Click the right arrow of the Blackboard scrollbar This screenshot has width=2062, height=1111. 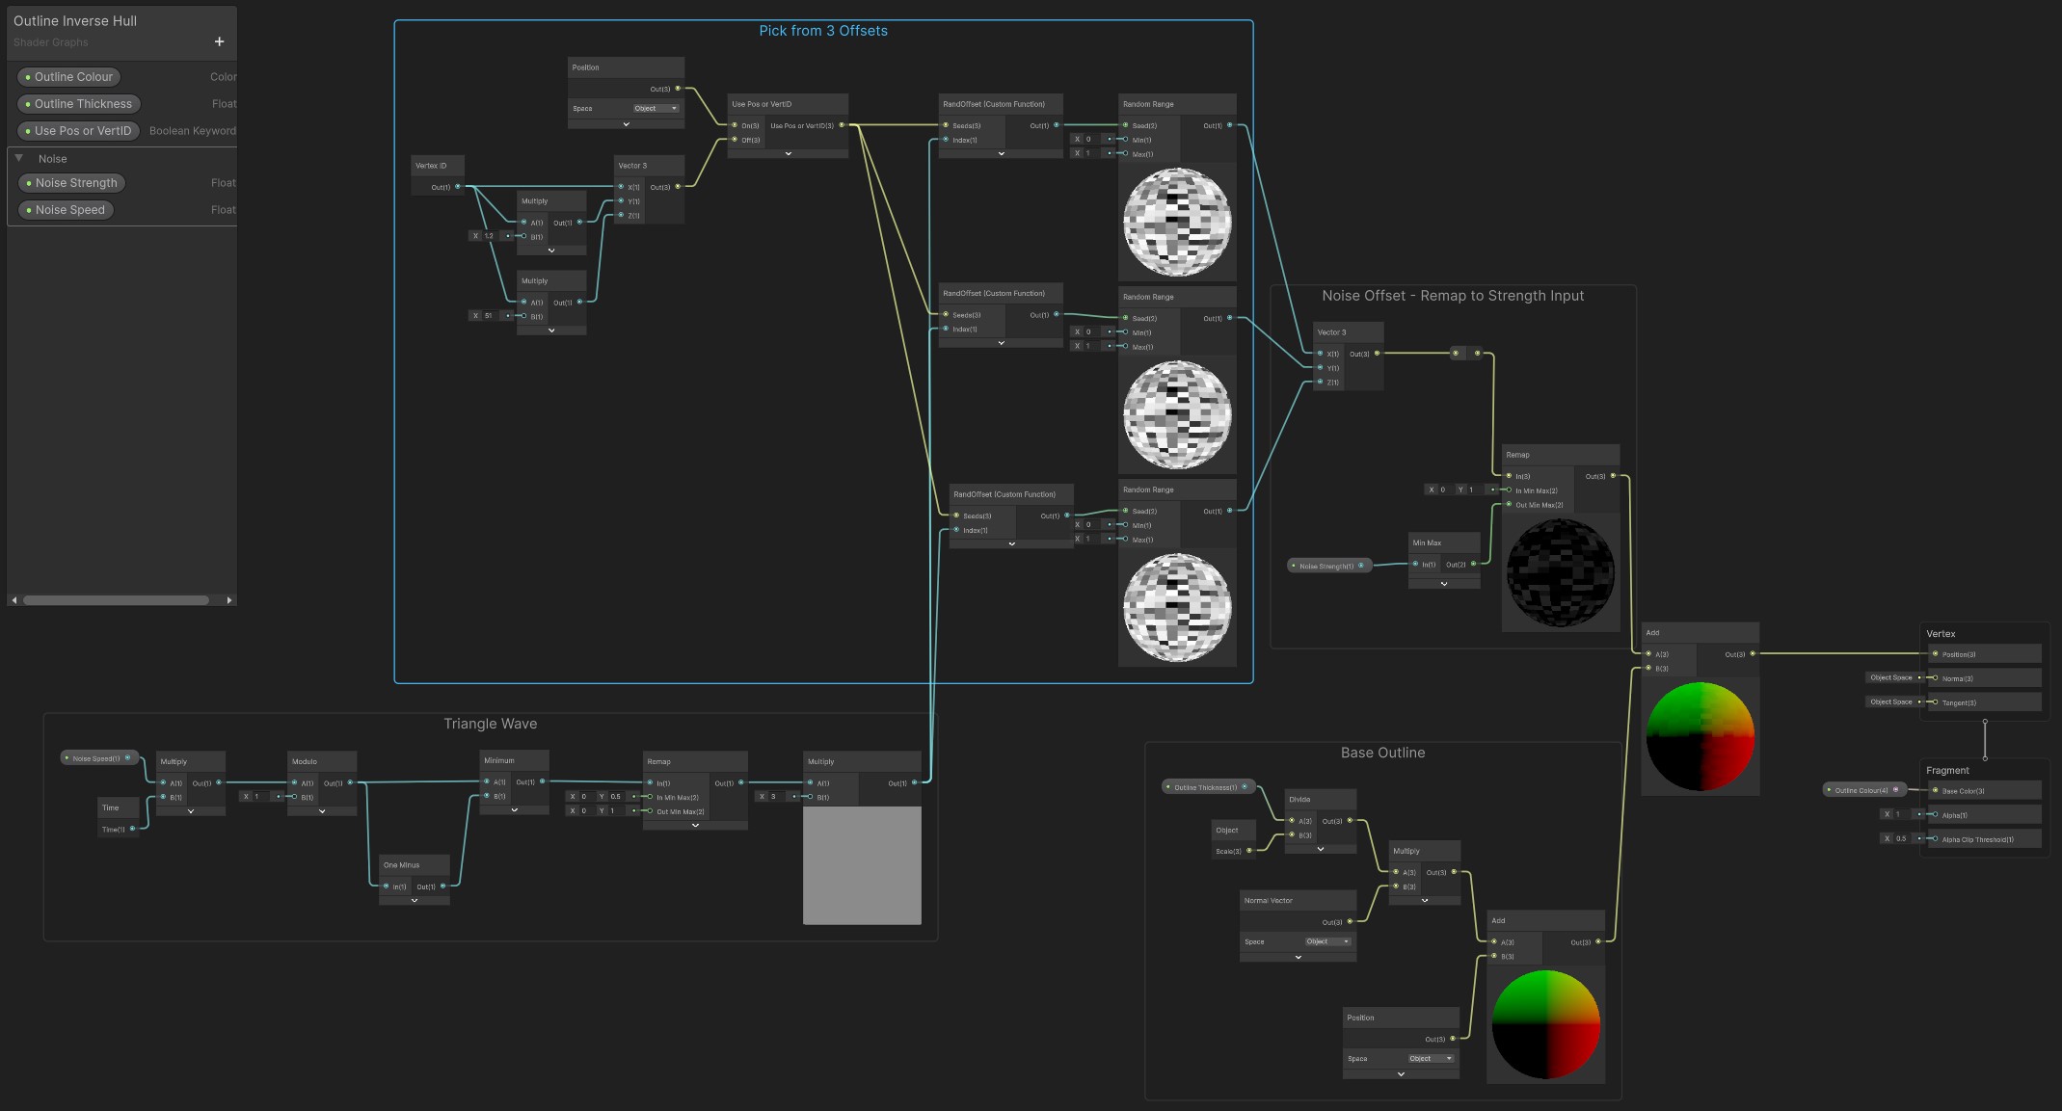228,600
